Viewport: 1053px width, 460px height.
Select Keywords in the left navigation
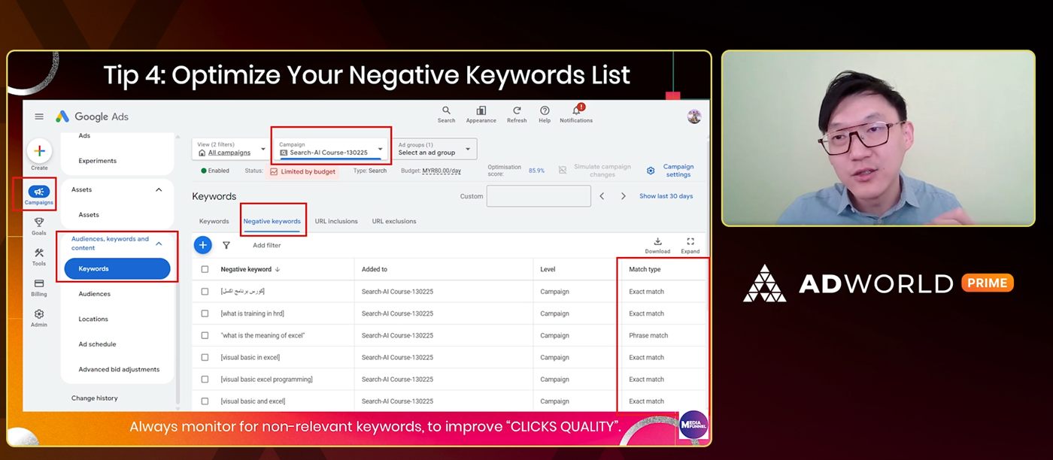117,268
